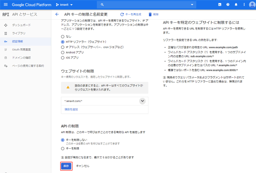
Task: Click the OAuth consent screen icon
Action: pyautogui.click(x=6, y=50)
